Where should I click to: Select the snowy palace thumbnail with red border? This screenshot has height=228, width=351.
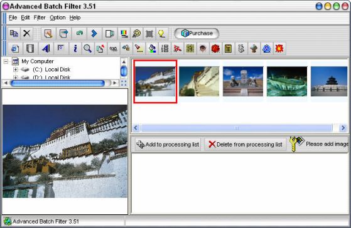click(x=155, y=81)
